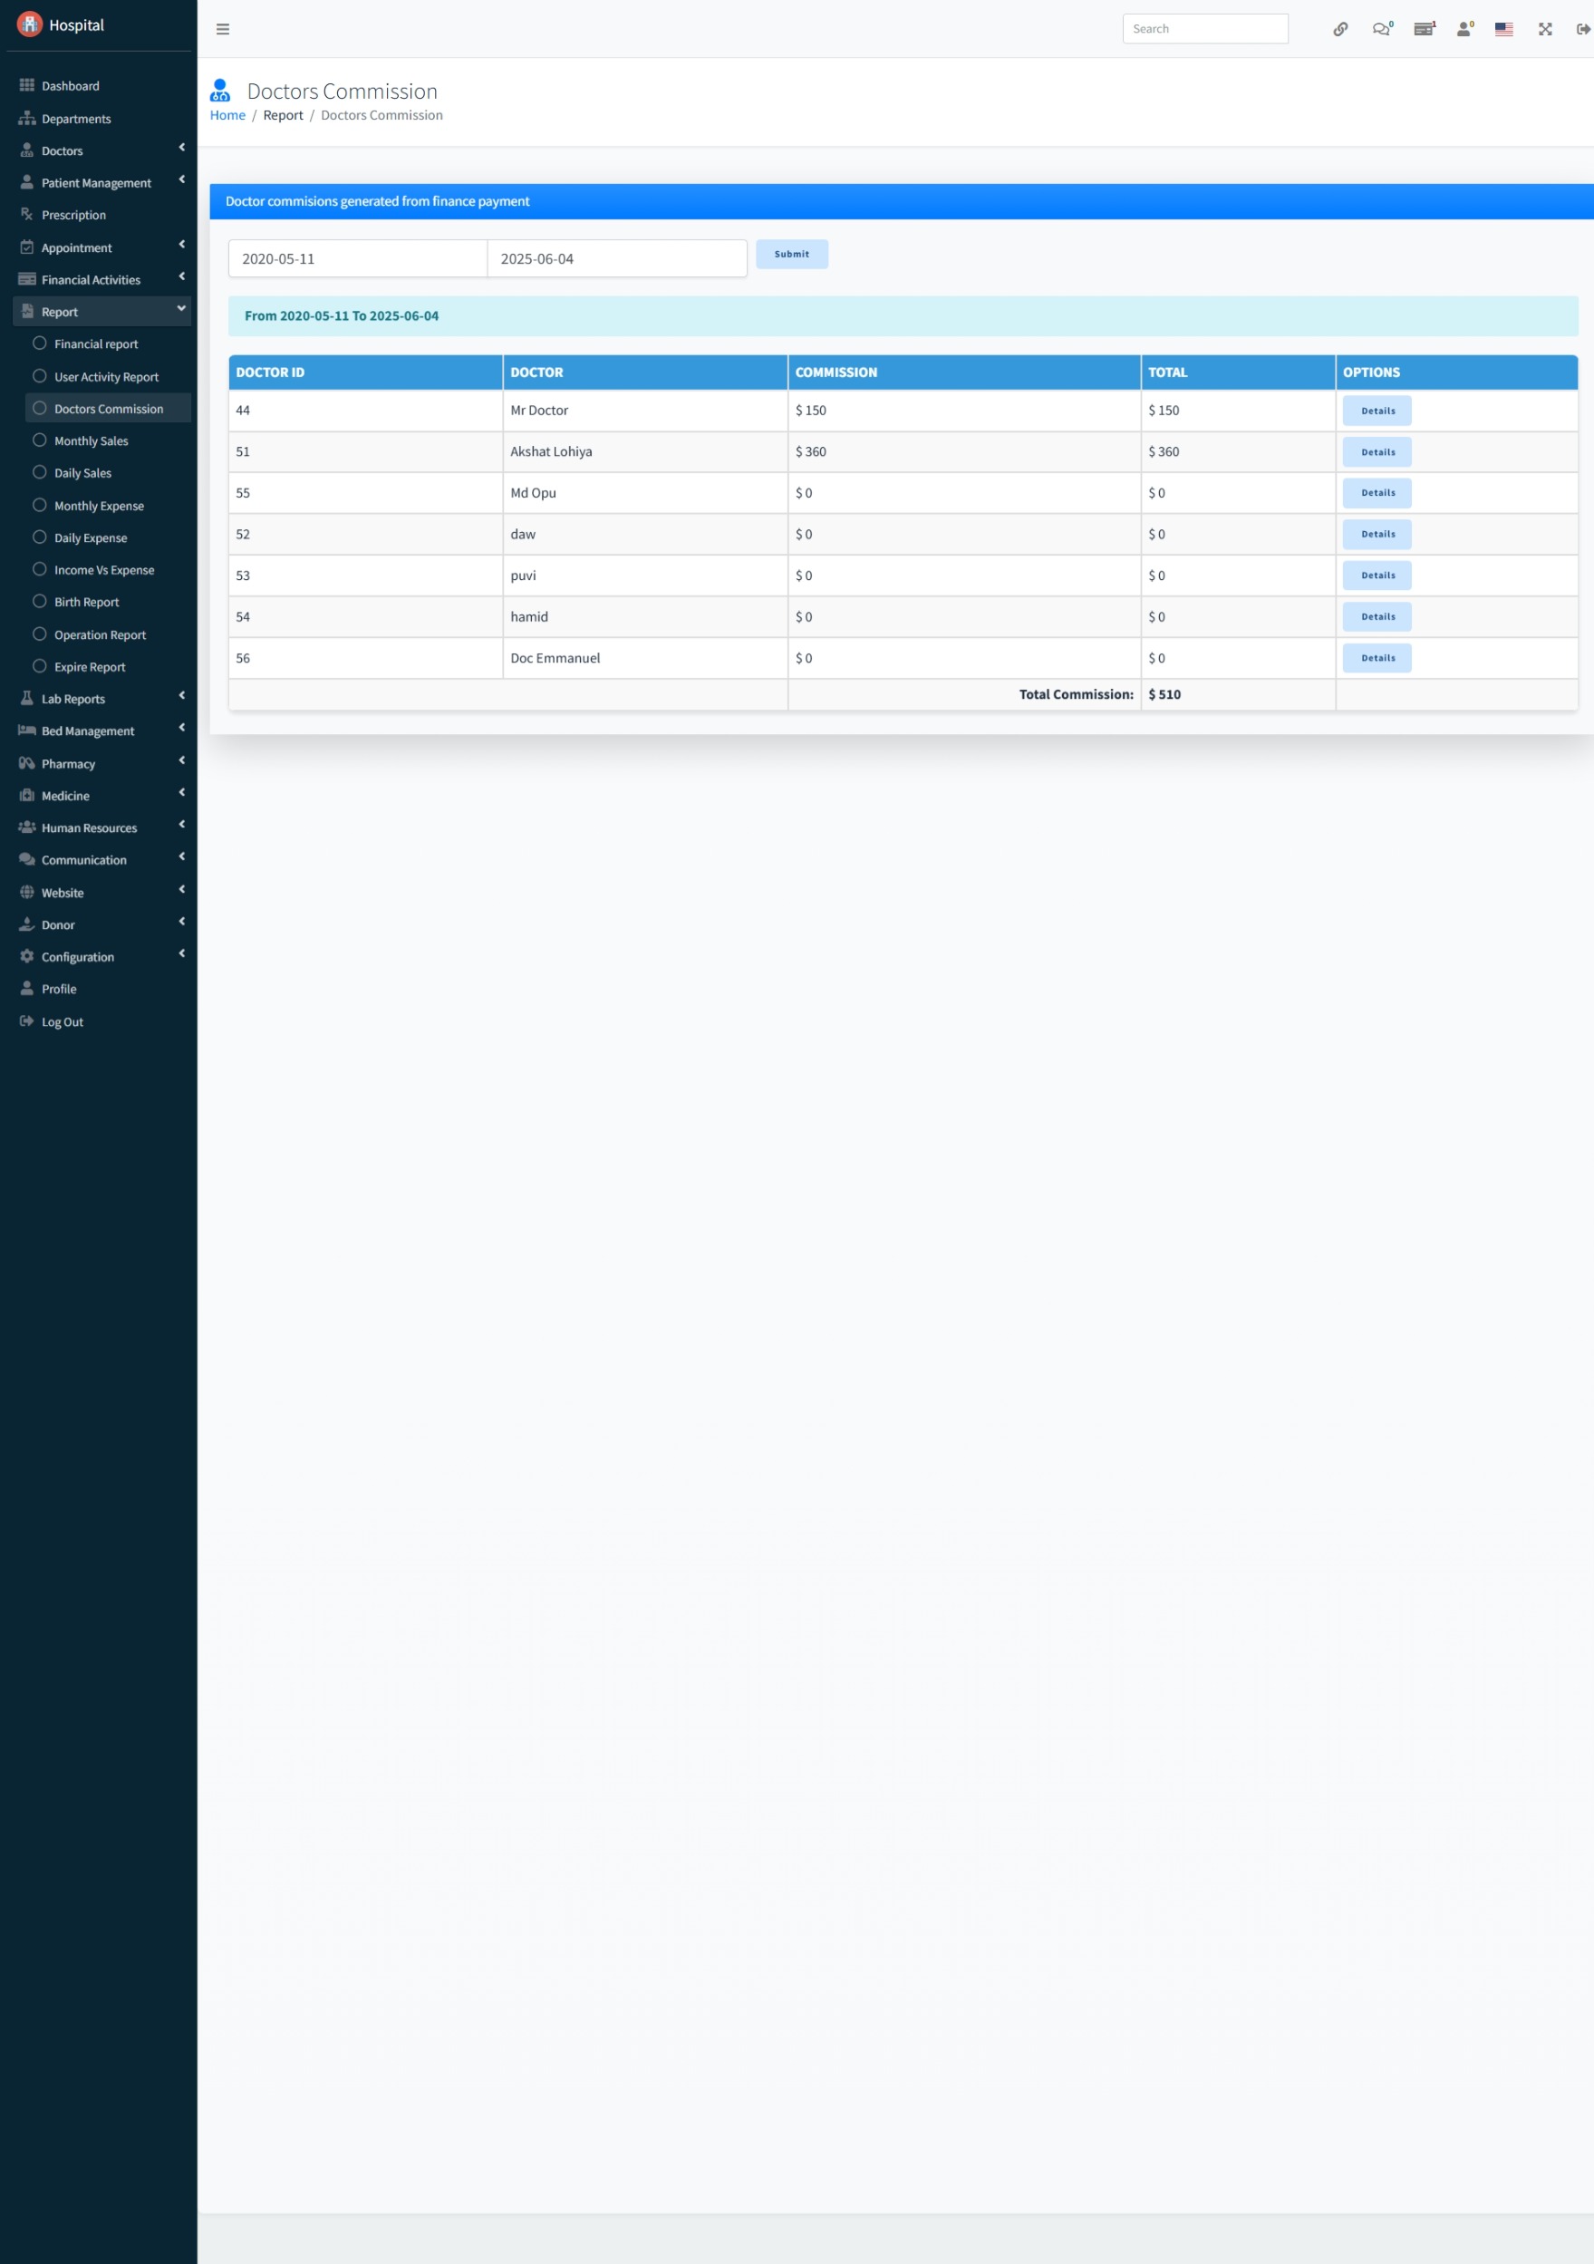Click the Dashboard grid icon
Viewport: 1594px width, 2264px height.
click(x=26, y=86)
